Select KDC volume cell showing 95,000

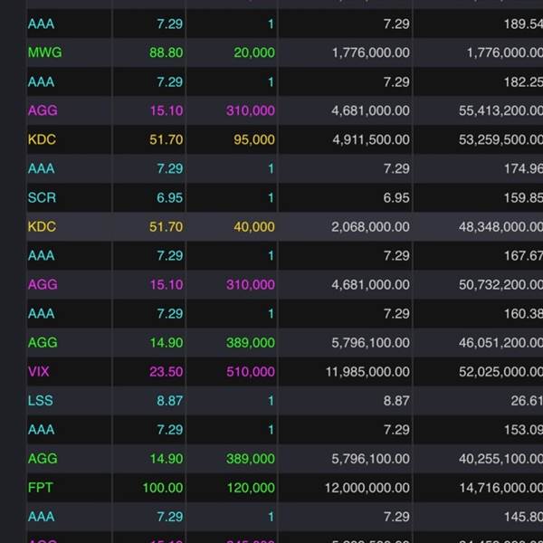pyautogui.click(x=253, y=139)
